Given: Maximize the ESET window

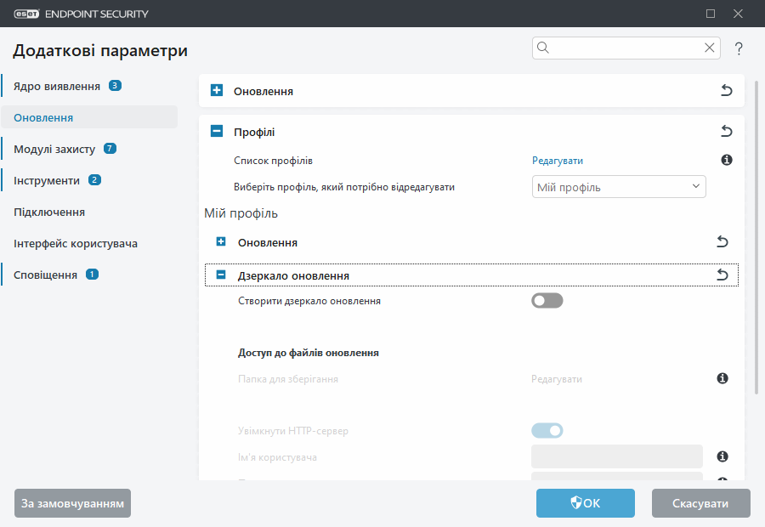Looking at the screenshot, I should [711, 14].
